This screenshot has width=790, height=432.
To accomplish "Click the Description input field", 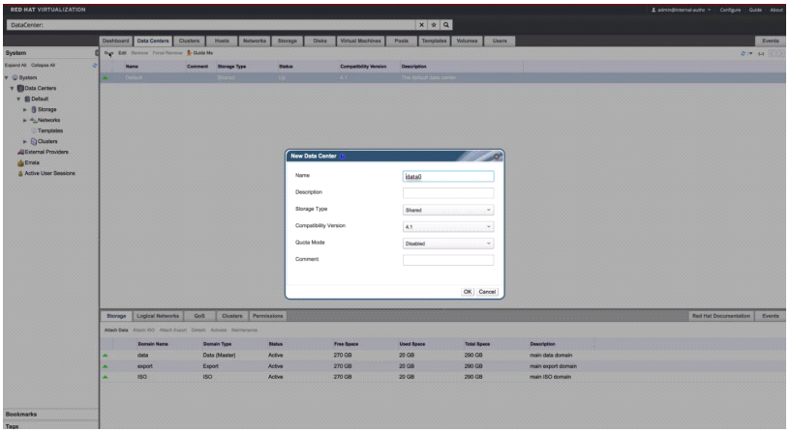I will tap(448, 192).
